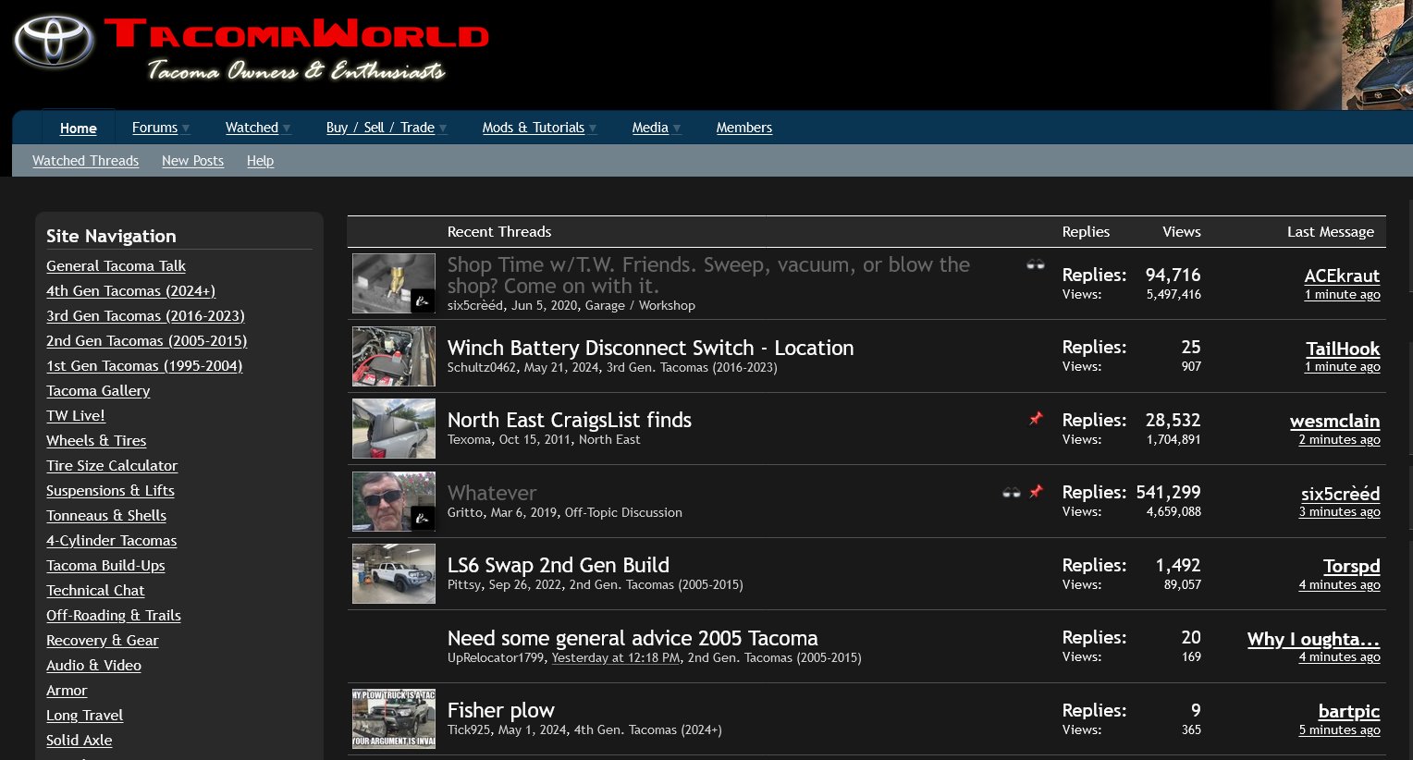Click the Winch Battery thread thumbnail
This screenshot has height=760, width=1413.
click(394, 356)
